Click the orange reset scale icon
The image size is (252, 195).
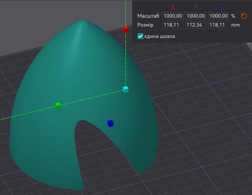(x=244, y=16)
